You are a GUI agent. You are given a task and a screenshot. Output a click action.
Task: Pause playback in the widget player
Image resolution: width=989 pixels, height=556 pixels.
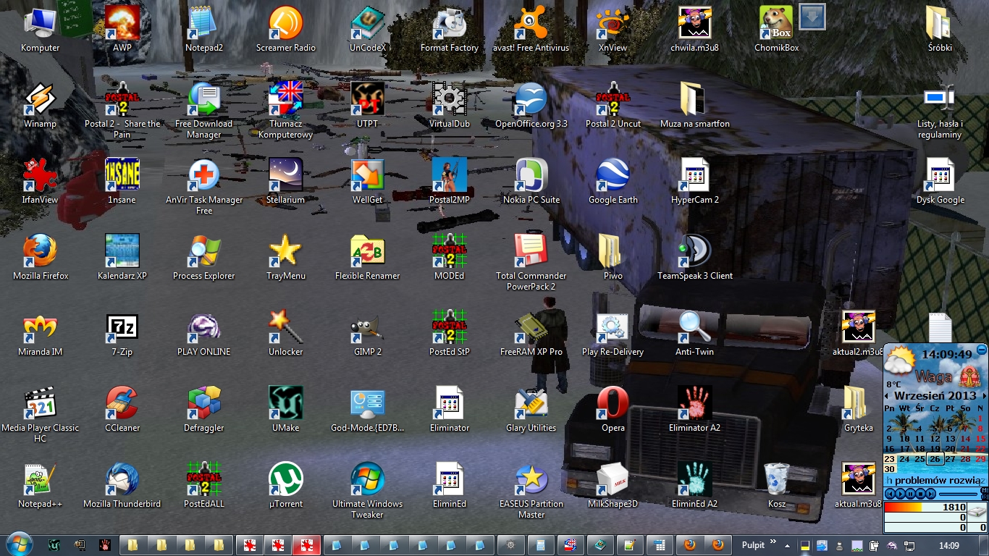pos(910,494)
